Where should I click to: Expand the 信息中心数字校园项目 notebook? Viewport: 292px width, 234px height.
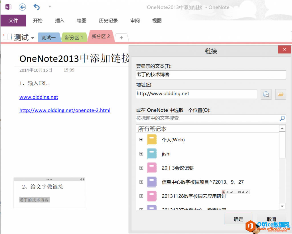[141, 182]
